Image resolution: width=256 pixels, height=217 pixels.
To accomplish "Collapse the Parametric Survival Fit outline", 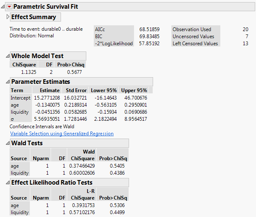I will click(3, 7).
